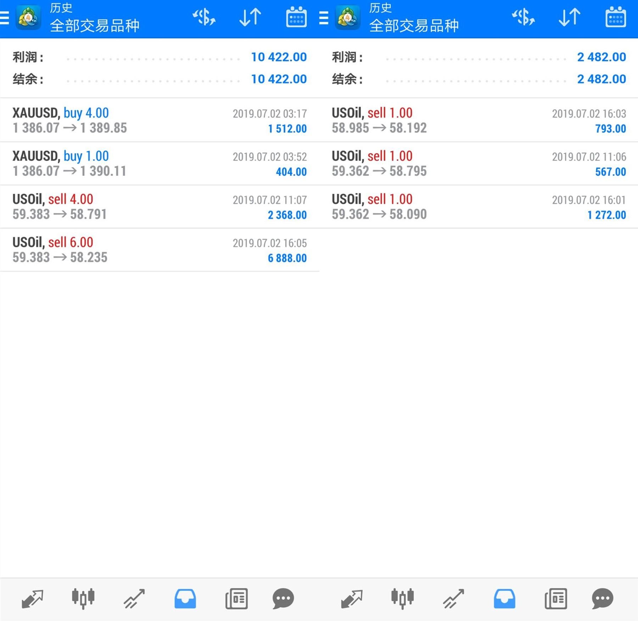This screenshot has height=621, width=638.
Task: Tap profit amount 793.00
Action: tap(611, 129)
